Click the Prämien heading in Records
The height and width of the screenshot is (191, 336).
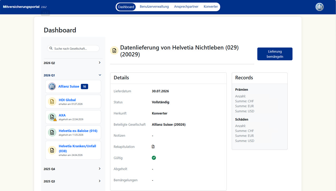click(242, 90)
